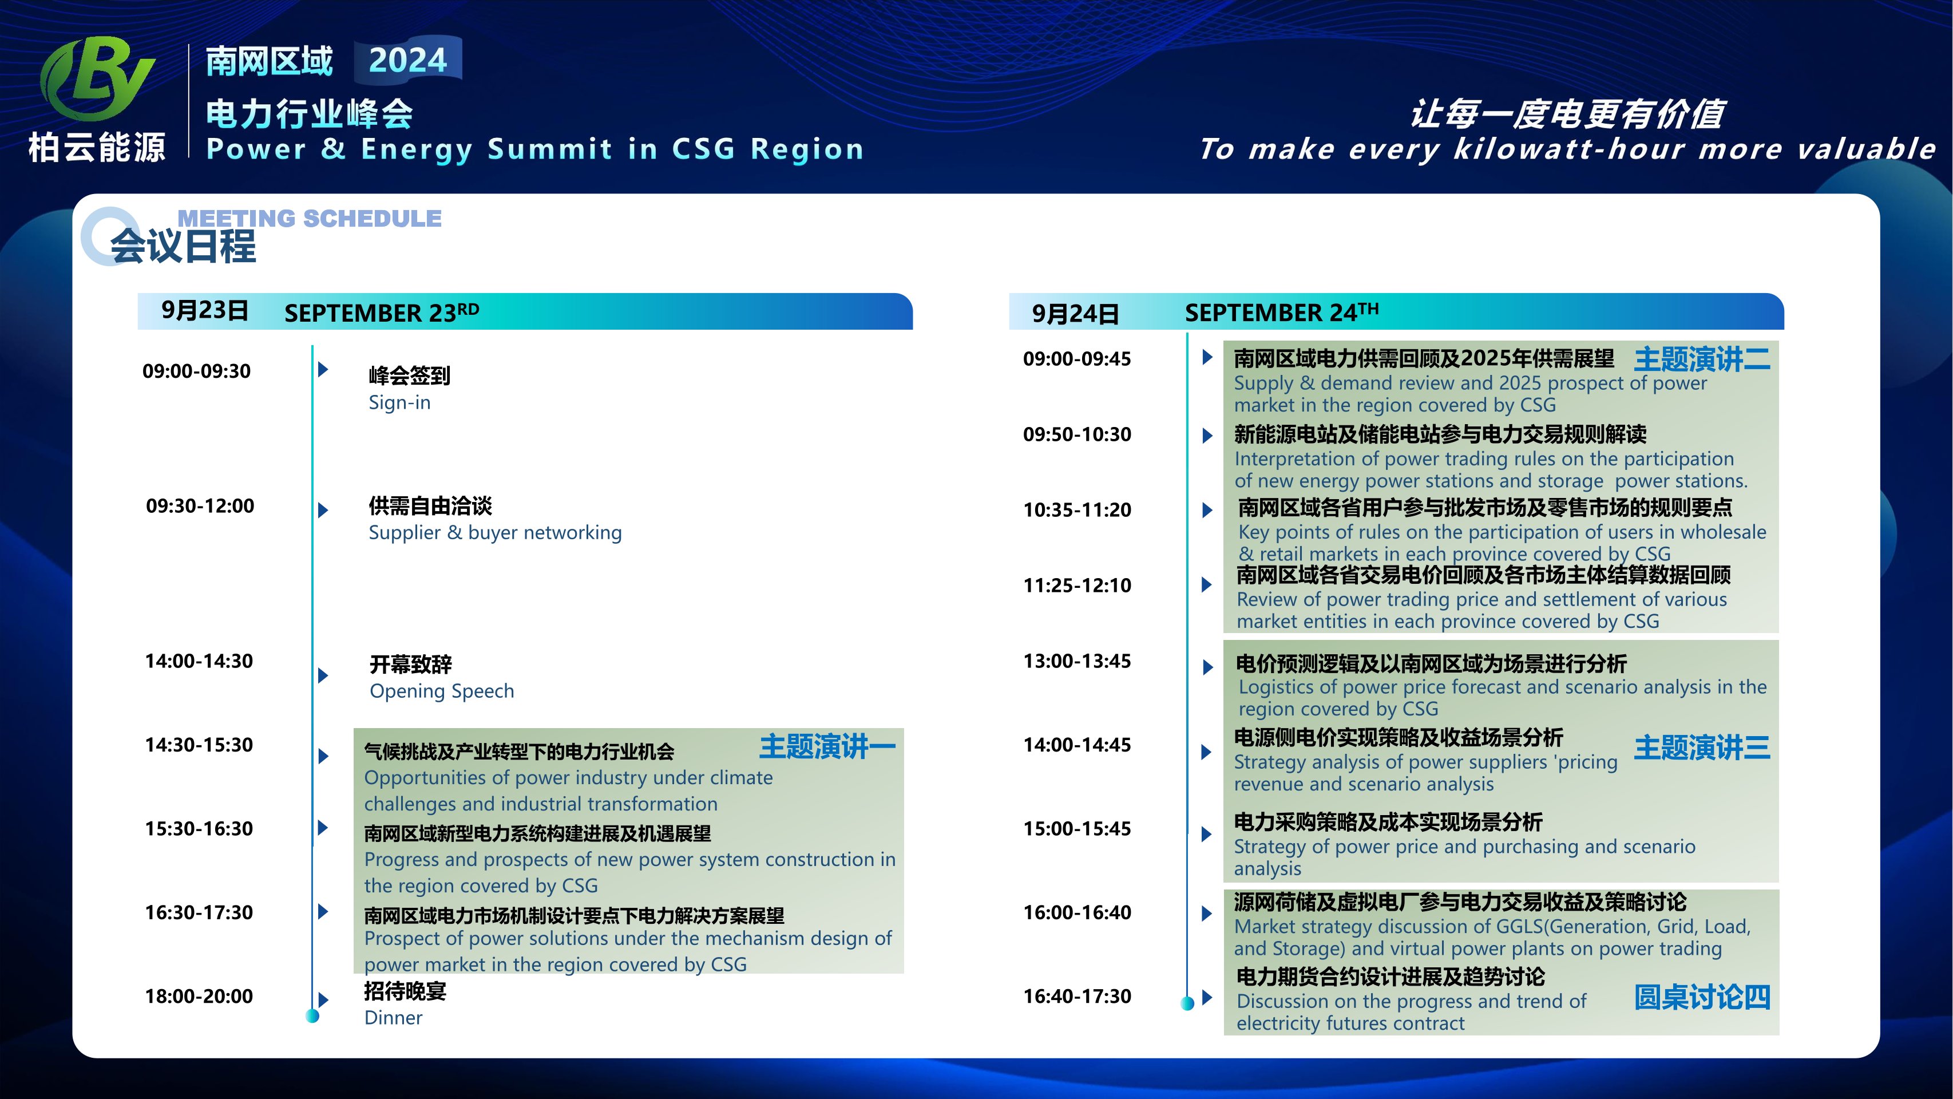Click 电力期货合约设计进展及趋势讨论 title
This screenshot has width=1953, height=1099.
click(1391, 976)
